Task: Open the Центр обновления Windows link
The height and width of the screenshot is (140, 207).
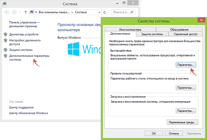Action: [29, 113]
